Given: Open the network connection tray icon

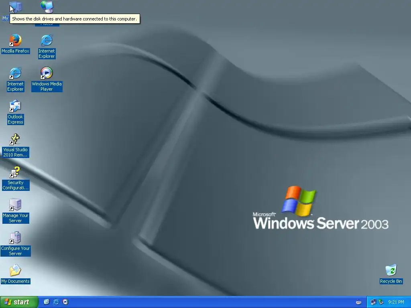Looking at the screenshot, I should pos(374,302).
